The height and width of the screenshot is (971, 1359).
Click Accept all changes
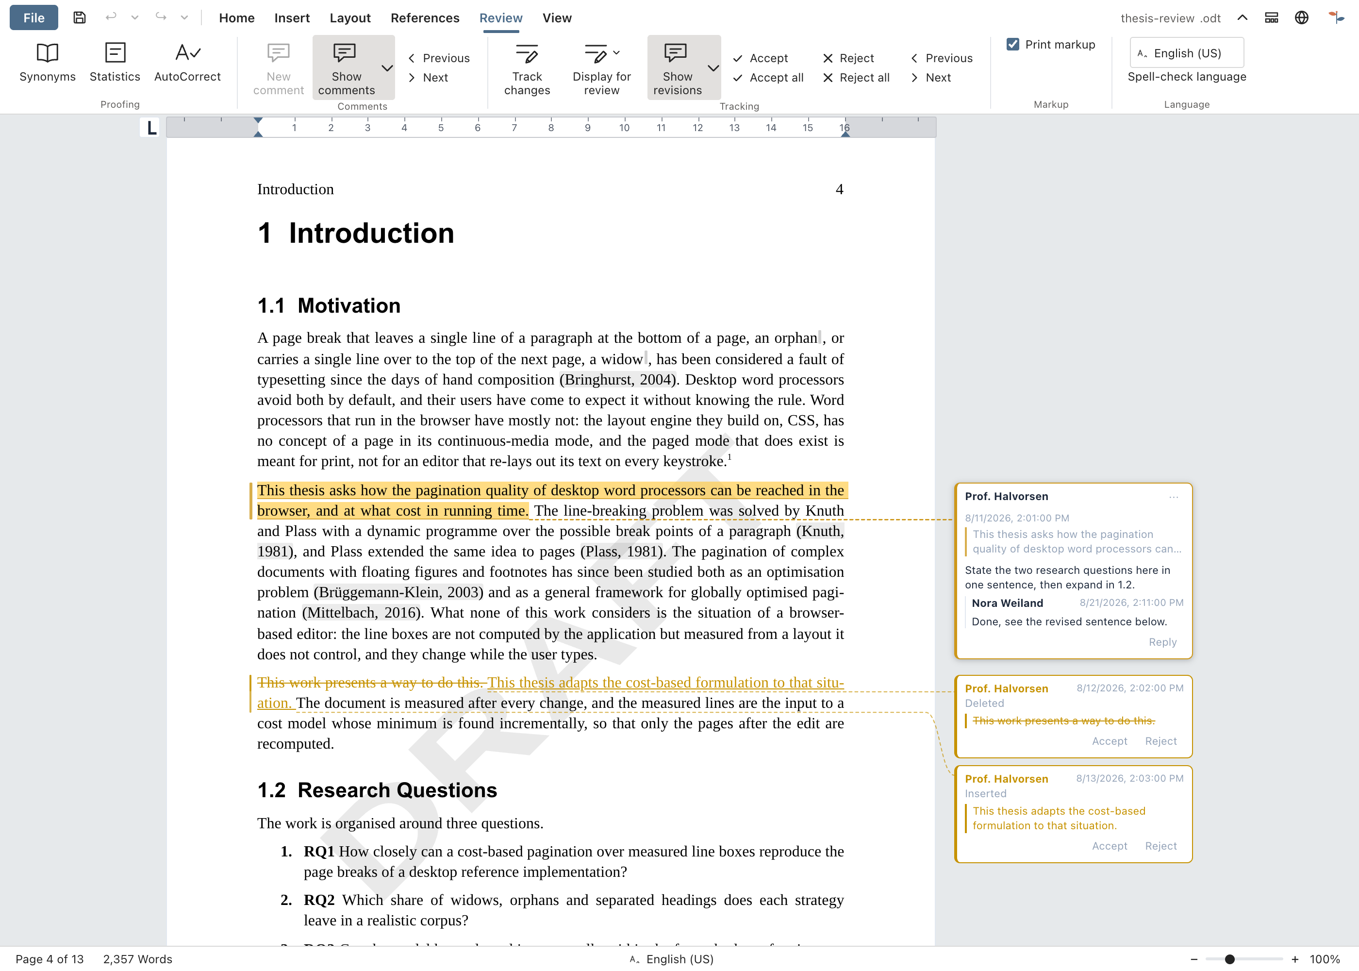(x=768, y=78)
